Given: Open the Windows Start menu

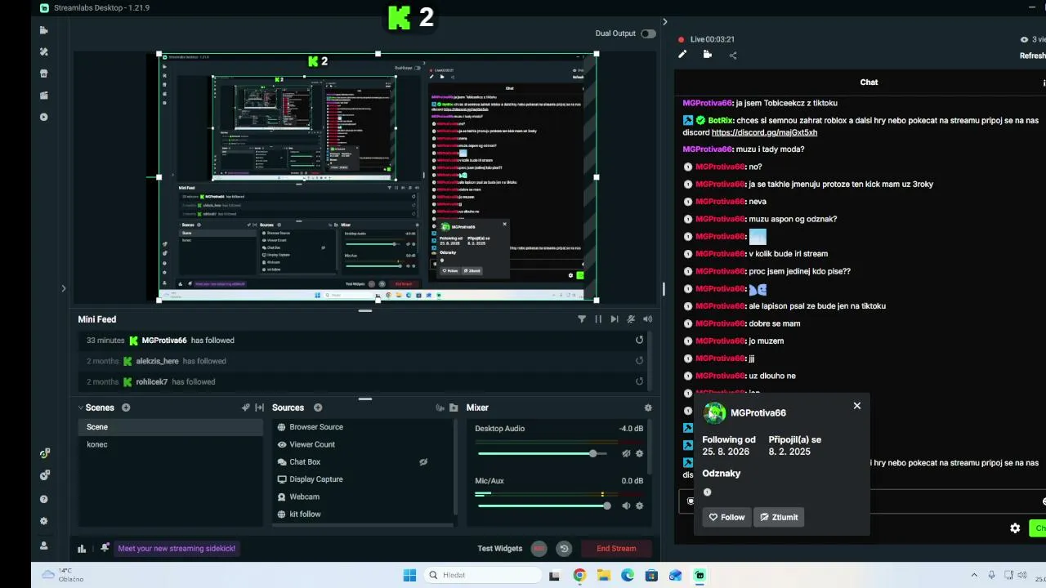Looking at the screenshot, I should coord(410,575).
